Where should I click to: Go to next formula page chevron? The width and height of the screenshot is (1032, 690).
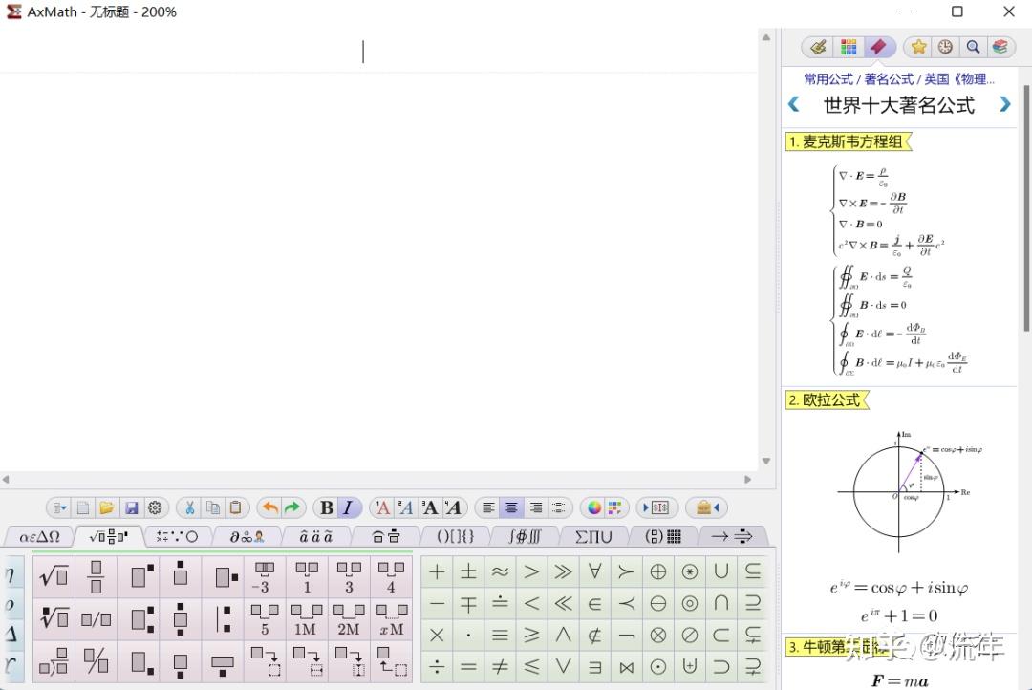click(1004, 104)
